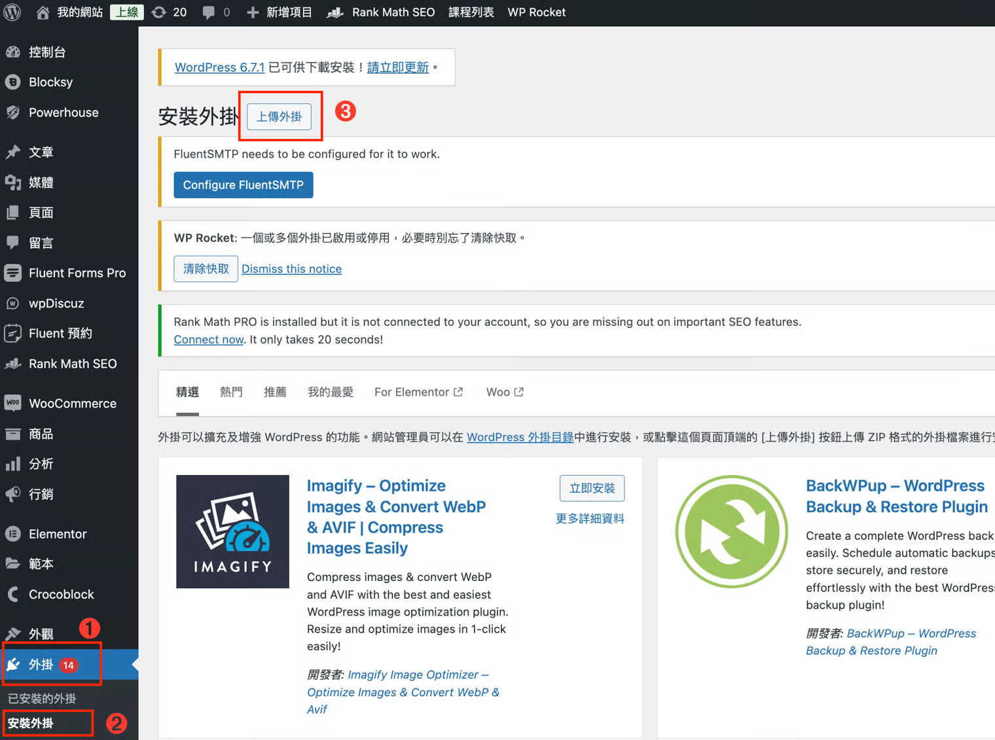Click the 商品 products icon

[13, 434]
